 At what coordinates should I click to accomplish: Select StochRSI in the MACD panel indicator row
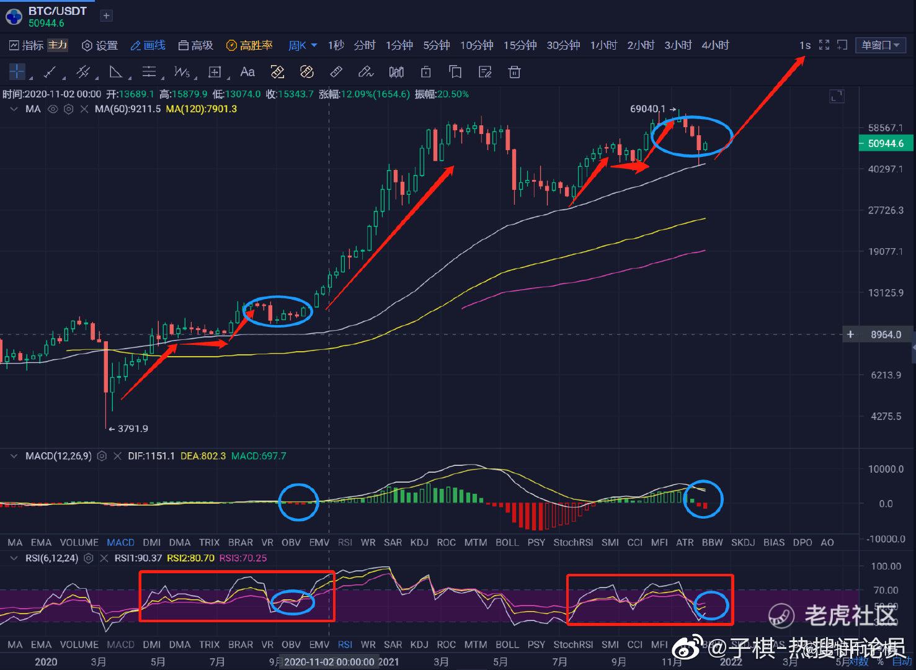coord(573,542)
